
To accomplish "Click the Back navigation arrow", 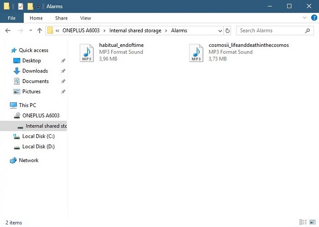I will (x=7, y=30).
